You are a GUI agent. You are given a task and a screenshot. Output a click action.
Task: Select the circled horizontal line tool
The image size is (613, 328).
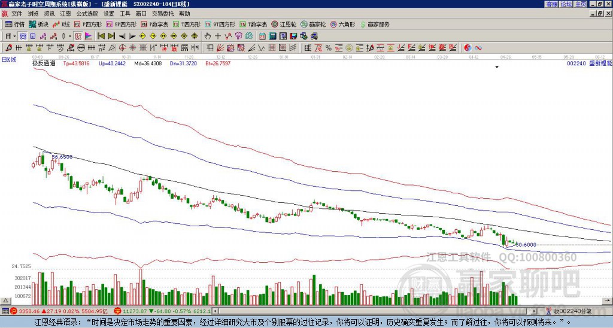pyautogui.click(x=80, y=48)
